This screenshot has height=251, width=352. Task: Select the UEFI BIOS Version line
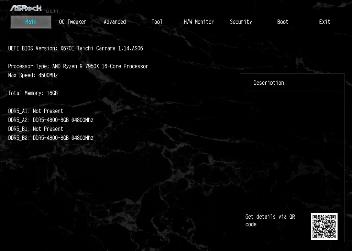click(75, 48)
